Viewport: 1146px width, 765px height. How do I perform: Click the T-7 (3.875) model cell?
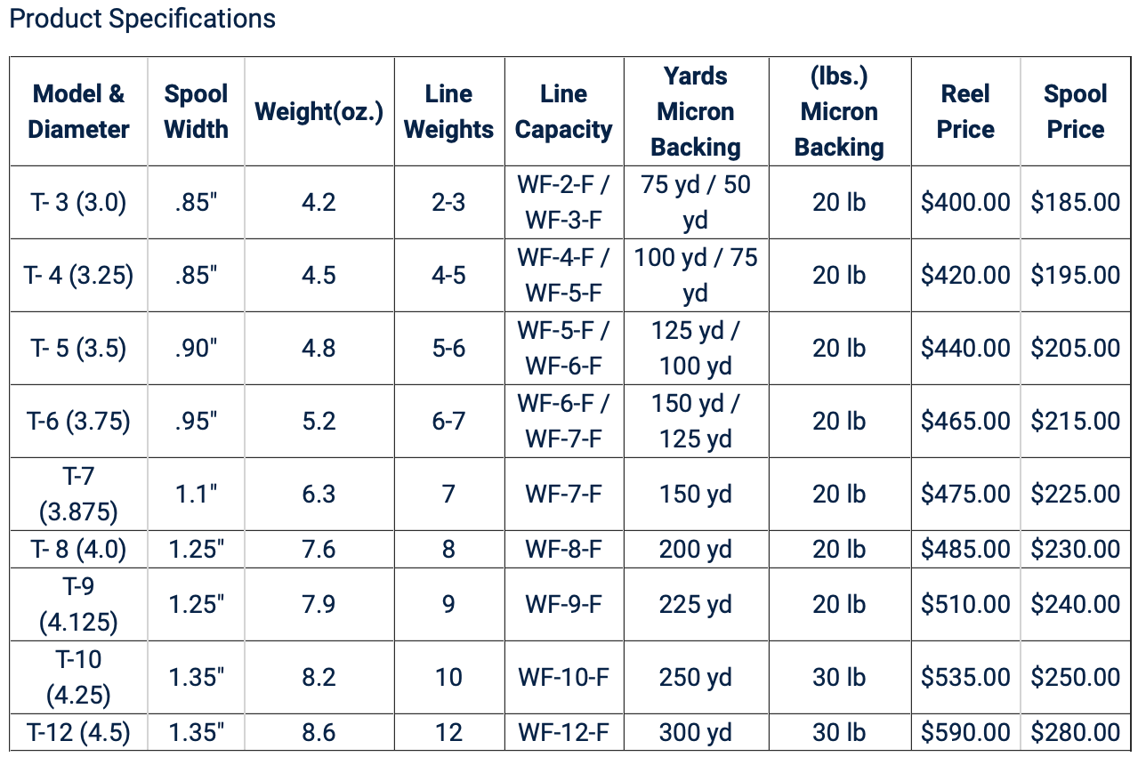click(x=78, y=495)
